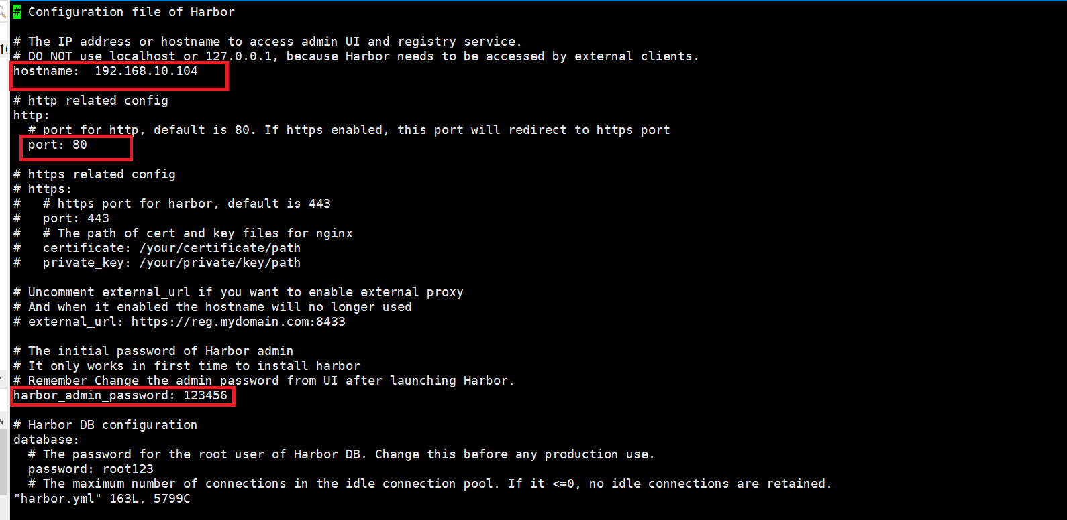Click the harbor_admin_password value 123456
The height and width of the screenshot is (520, 1067).
[x=205, y=395]
